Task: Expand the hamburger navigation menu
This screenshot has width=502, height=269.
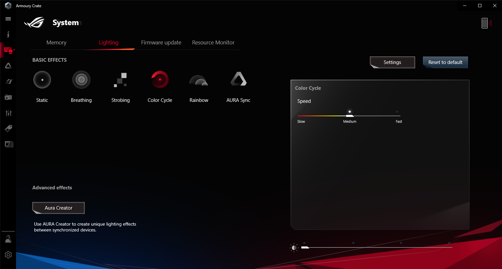Action: coord(8,19)
